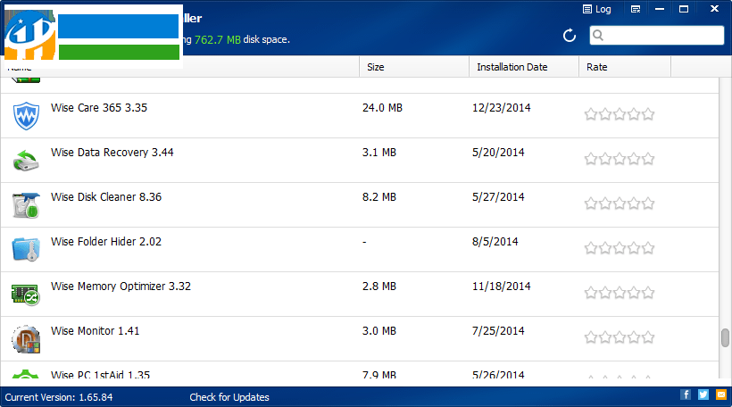The image size is (732, 407).
Task: Give Wise Memory Optimizer two stars
Action: pos(605,293)
